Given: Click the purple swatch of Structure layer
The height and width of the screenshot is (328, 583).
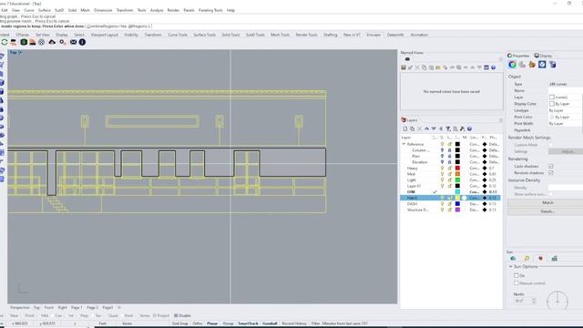Looking at the screenshot, I should tap(457, 210).
